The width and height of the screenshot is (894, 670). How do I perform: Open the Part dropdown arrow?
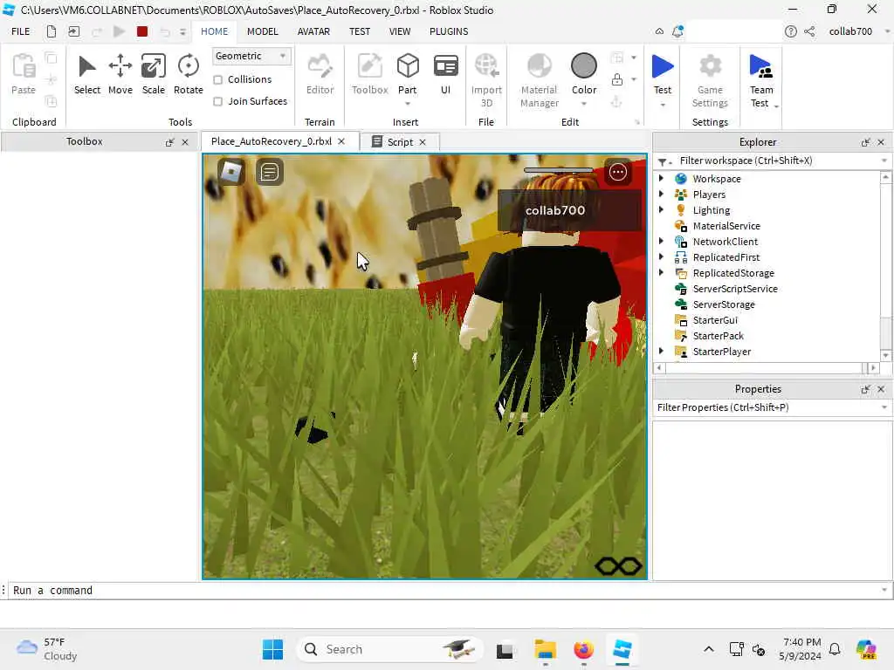tap(407, 104)
